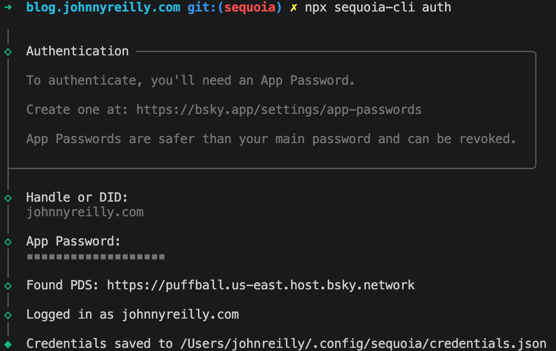The width and height of the screenshot is (556, 351).
Task: Click the 'blog.johnnyreilly.com' directory in prompt
Action: coord(103,7)
